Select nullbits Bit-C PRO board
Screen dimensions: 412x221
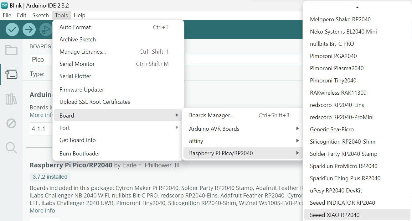pyautogui.click(x=357, y=44)
